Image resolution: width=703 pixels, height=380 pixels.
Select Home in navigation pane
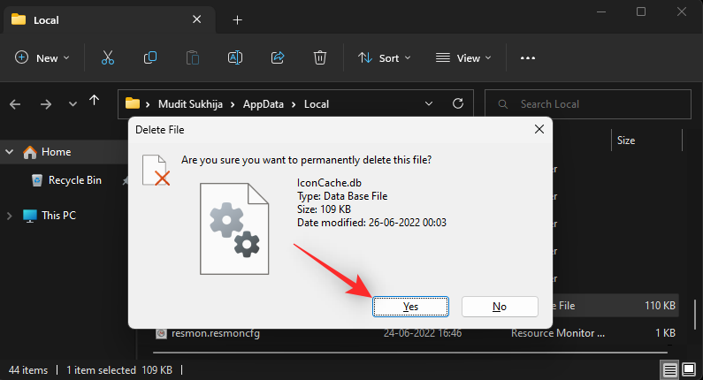click(x=56, y=152)
